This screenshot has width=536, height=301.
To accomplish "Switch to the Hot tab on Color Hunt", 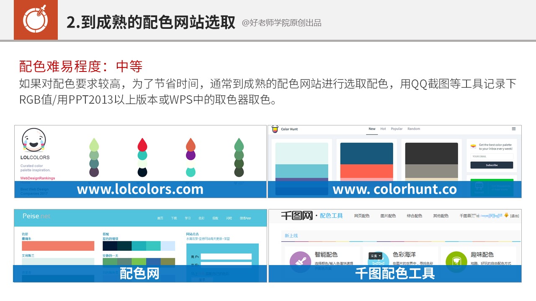I will click(x=383, y=129).
